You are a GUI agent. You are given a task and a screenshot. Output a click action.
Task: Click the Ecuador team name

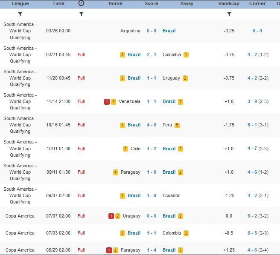pos(171,196)
